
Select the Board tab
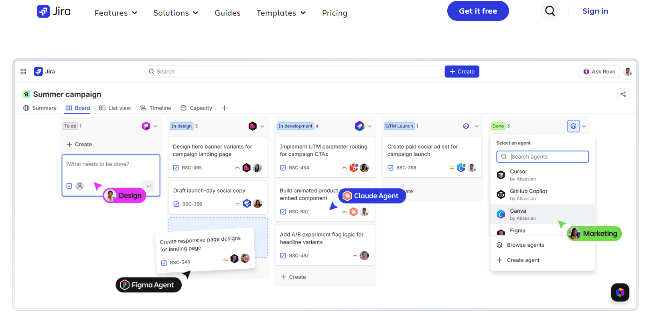click(78, 108)
